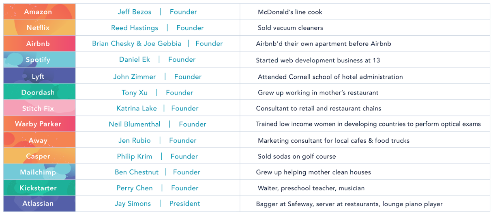Click the Airbnb company cell

pyautogui.click(x=38, y=43)
